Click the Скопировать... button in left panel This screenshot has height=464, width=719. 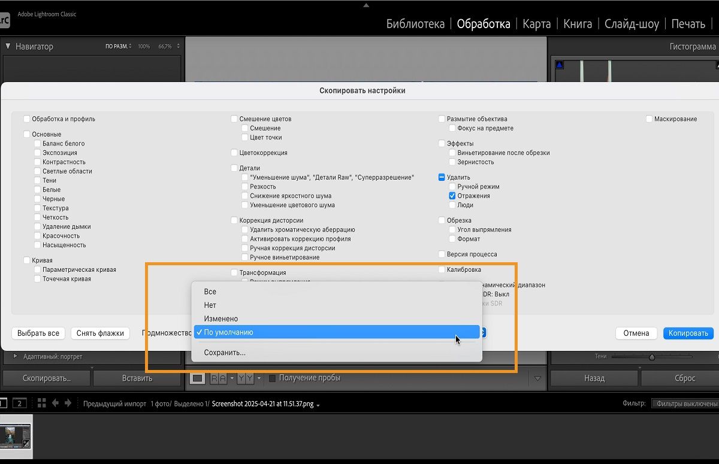coord(47,378)
